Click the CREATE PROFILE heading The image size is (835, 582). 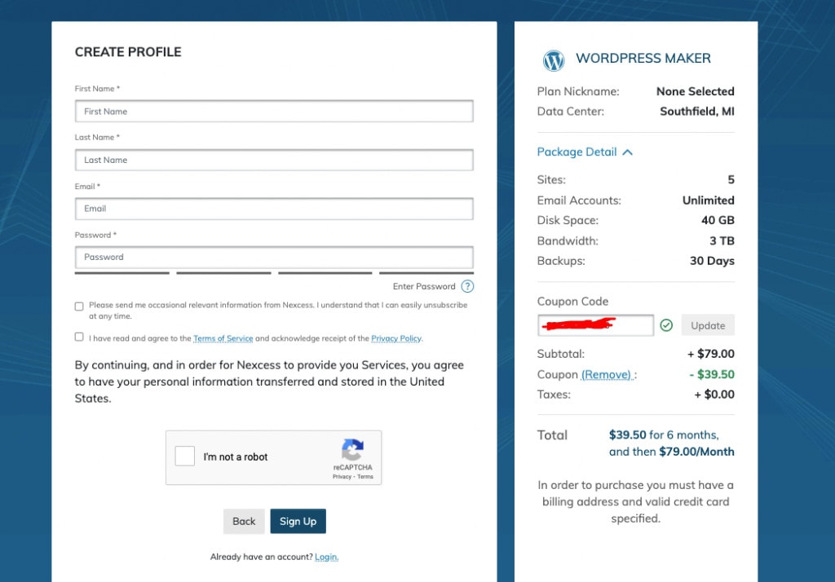tap(128, 51)
